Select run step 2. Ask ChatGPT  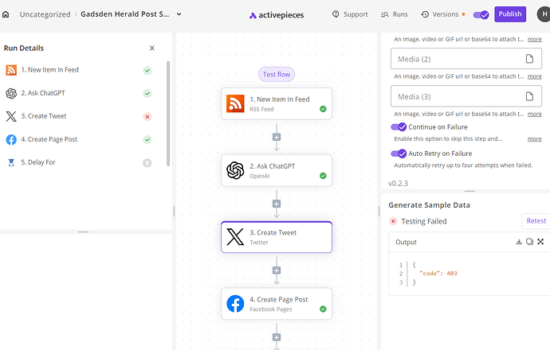coord(79,93)
